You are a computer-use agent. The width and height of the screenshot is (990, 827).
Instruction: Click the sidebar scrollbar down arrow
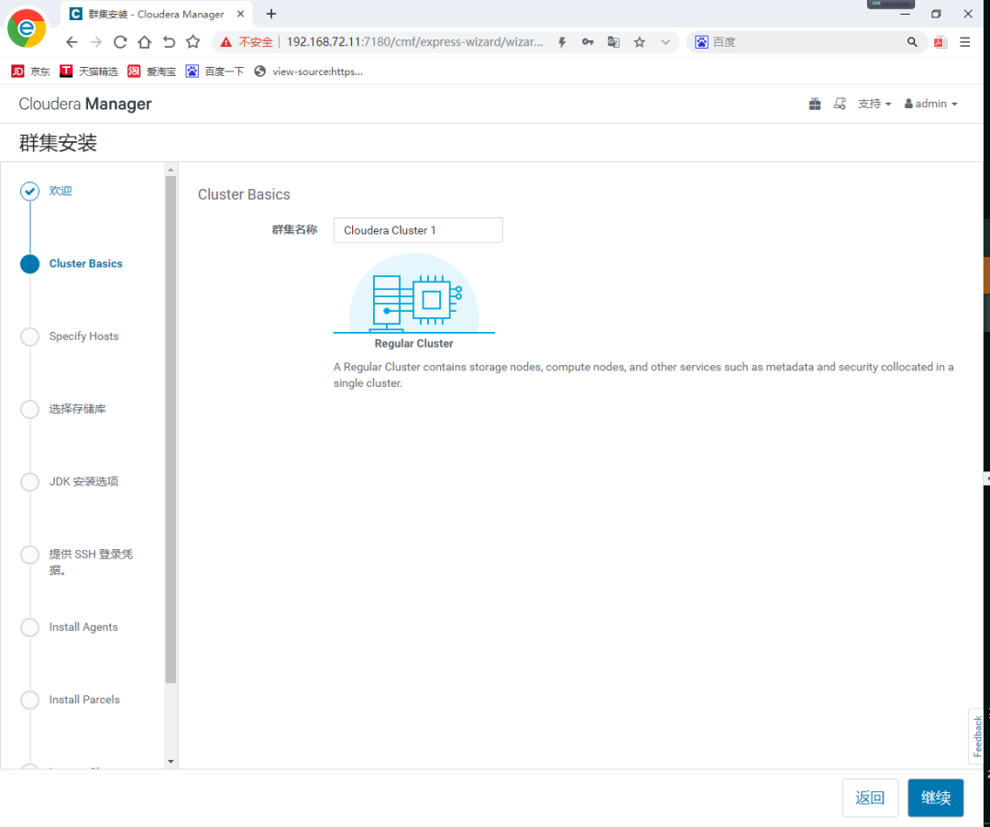(x=170, y=762)
